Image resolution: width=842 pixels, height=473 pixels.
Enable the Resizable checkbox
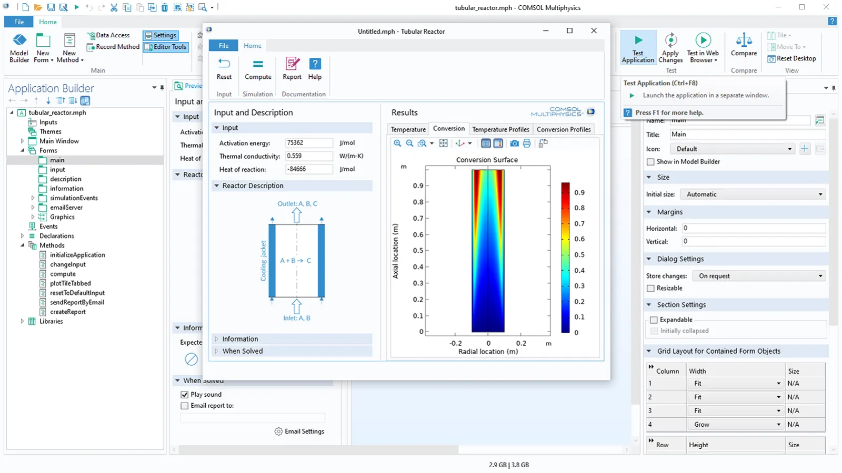(x=651, y=289)
